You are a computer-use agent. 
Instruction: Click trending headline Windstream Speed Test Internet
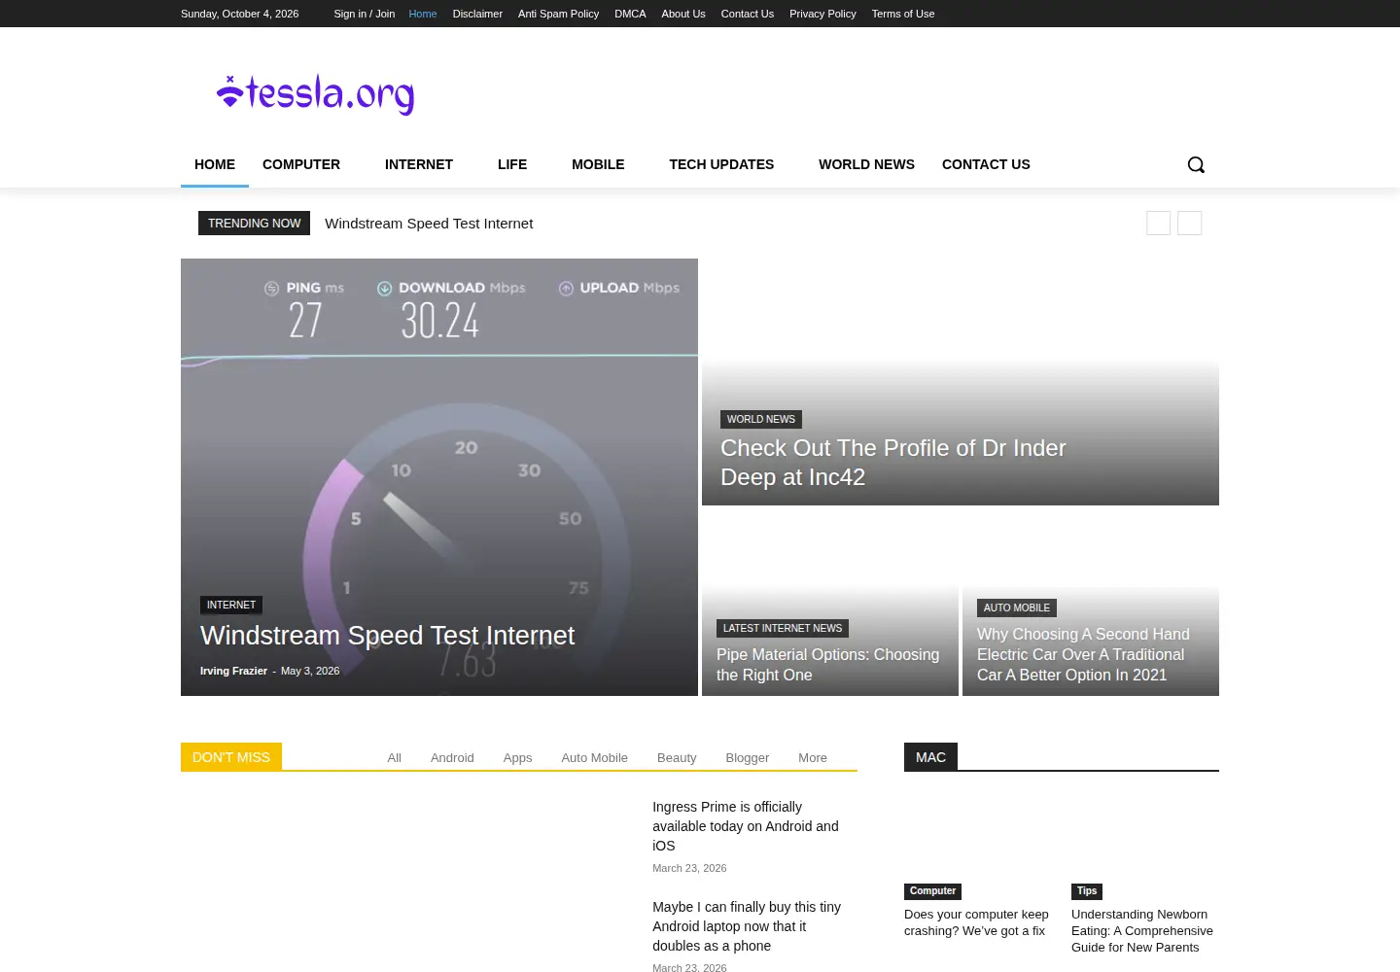429,224
